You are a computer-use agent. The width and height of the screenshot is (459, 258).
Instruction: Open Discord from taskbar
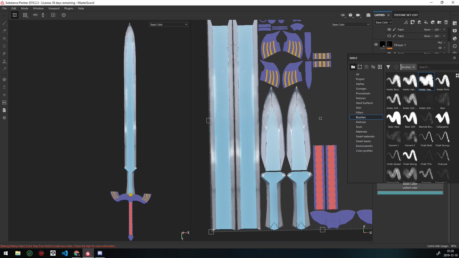pyautogui.click(x=100, y=253)
